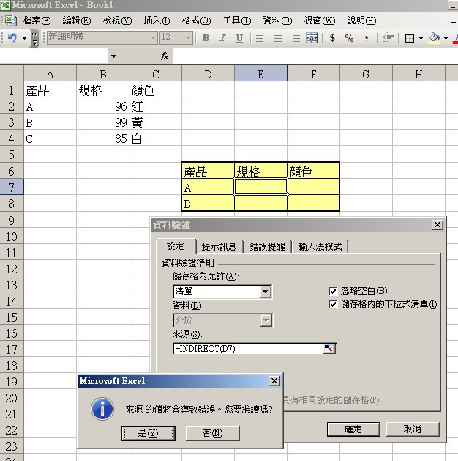Select row 7 header

coord(12,187)
